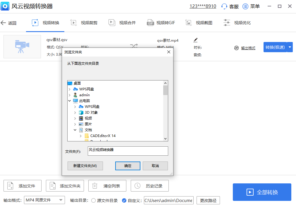The image size is (296, 207).
Task: Click the 添加文件夹 button
Action: click(65, 186)
